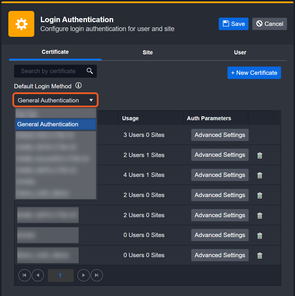The width and height of the screenshot is (295, 296).
Task: Open the User tab
Action: coord(240,52)
